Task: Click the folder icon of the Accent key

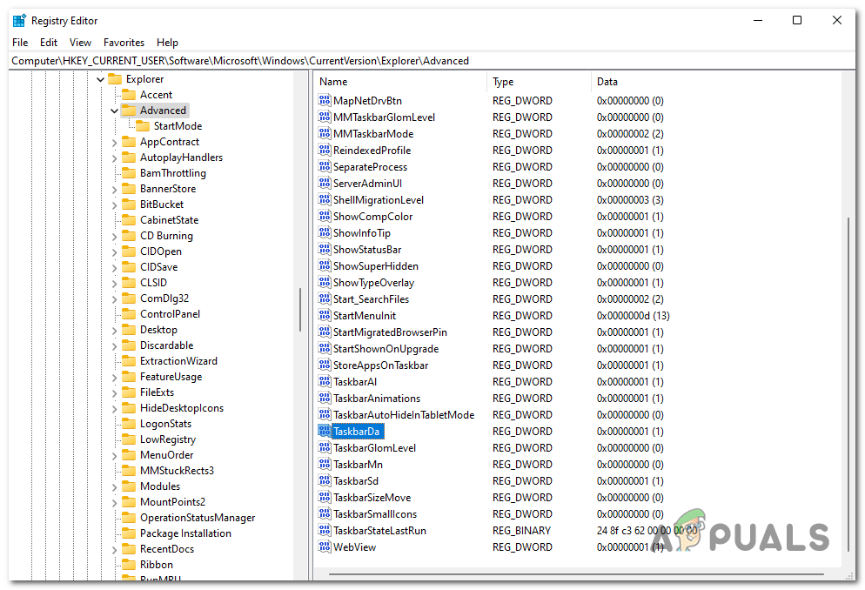Action: [129, 95]
